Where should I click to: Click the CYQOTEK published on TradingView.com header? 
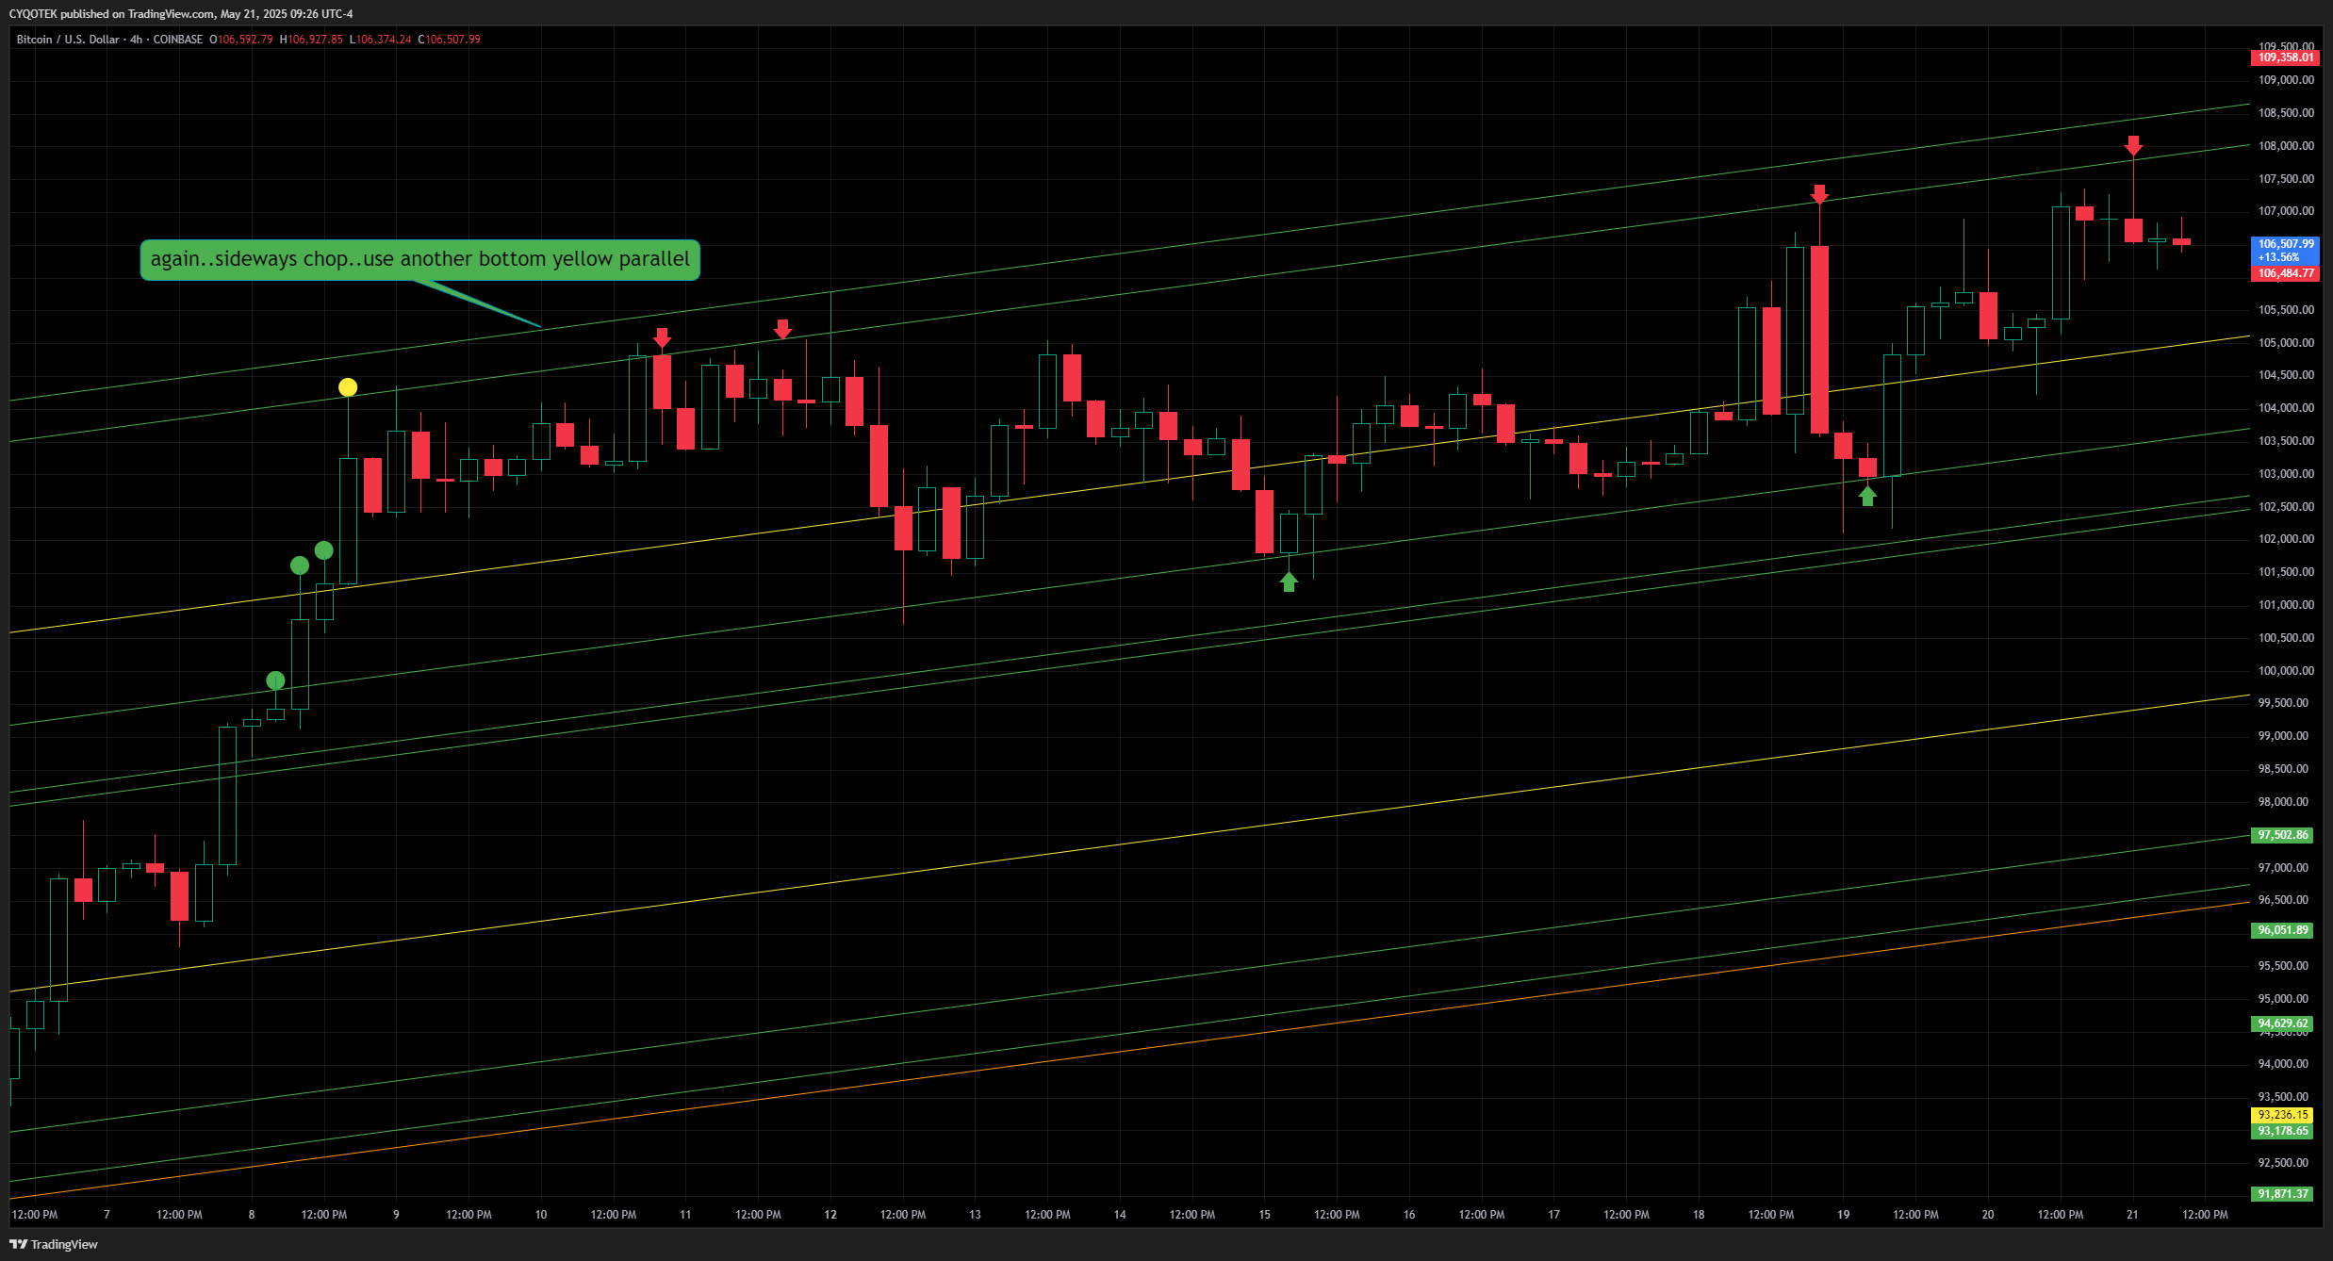click(181, 14)
